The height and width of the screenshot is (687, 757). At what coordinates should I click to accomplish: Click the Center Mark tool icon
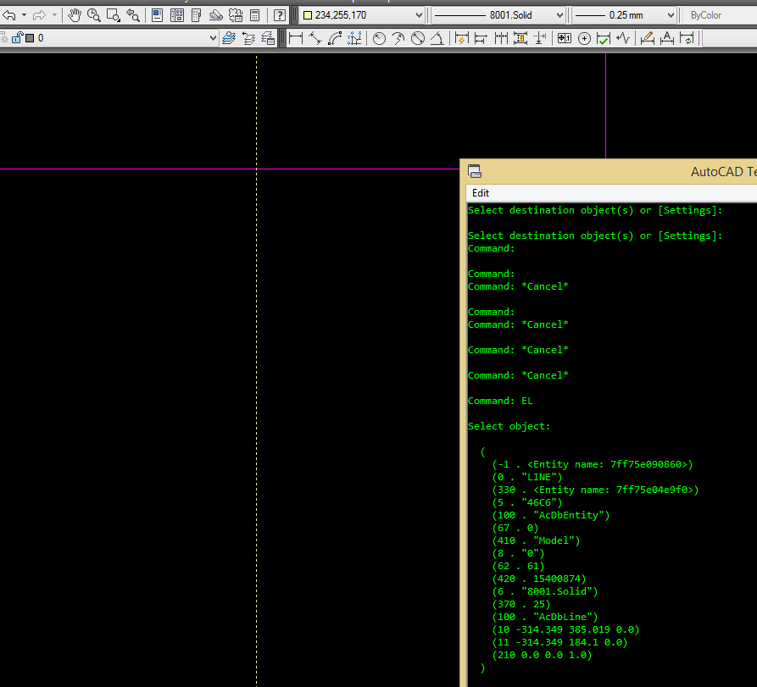pos(584,38)
